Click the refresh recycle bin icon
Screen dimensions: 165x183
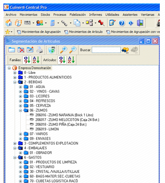[x=52, y=50]
